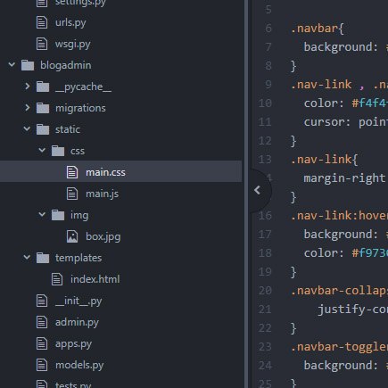Collapse the img folder chevron
The width and height of the screenshot is (388, 388).
(42, 214)
